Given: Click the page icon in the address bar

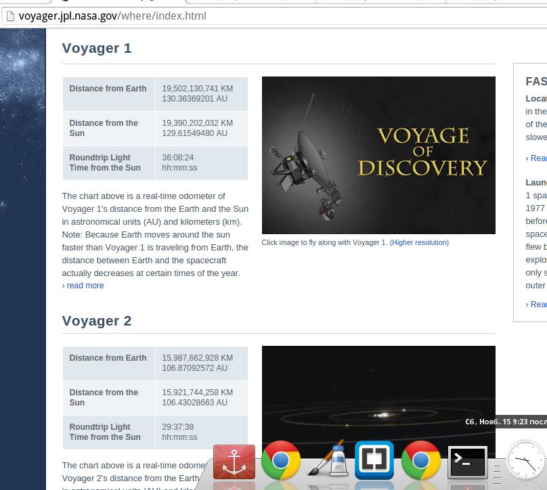Looking at the screenshot, I should pyautogui.click(x=10, y=16).
